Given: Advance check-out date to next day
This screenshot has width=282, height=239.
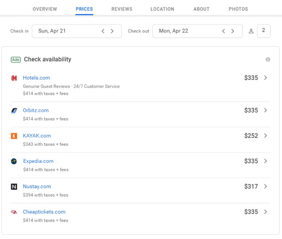Looking at the screenshot, I should point(233,31).
